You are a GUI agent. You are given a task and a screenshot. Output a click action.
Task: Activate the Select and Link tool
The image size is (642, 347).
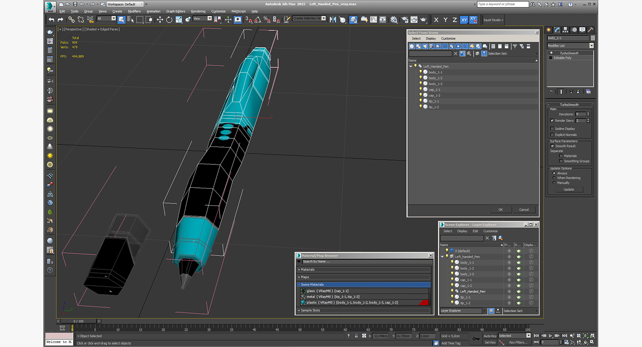72,20
